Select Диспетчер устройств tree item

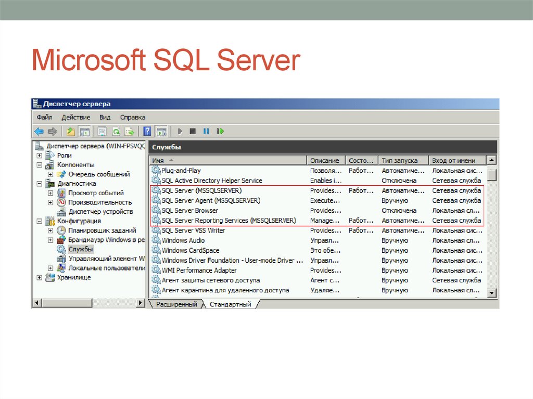[100, 212]
